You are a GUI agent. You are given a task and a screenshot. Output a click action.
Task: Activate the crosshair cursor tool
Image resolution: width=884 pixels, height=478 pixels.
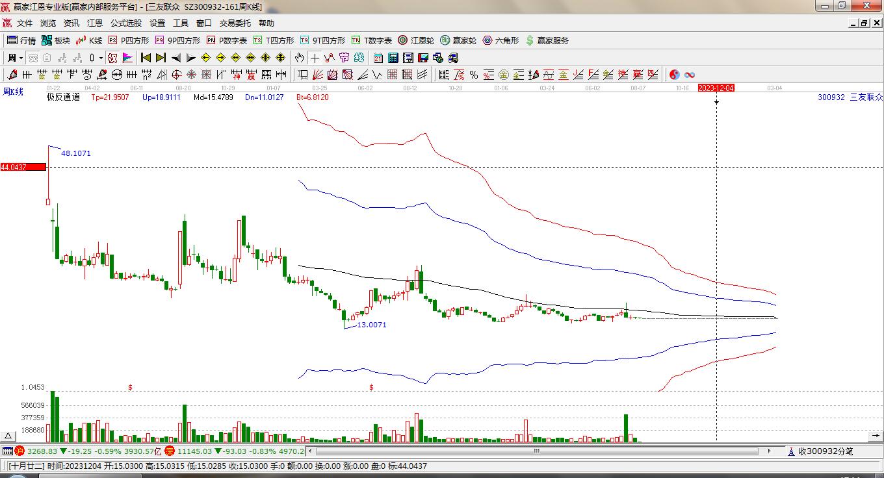(315, 58)
